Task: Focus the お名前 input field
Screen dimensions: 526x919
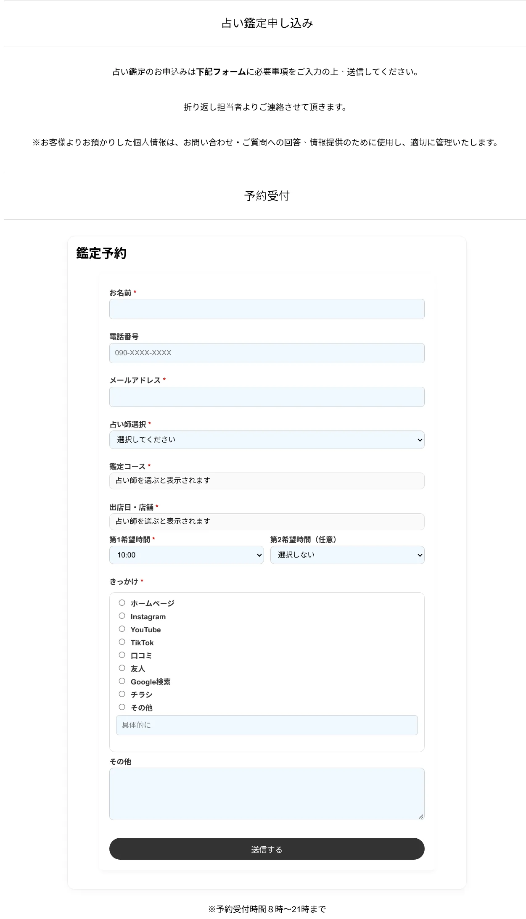Action: 267,309
